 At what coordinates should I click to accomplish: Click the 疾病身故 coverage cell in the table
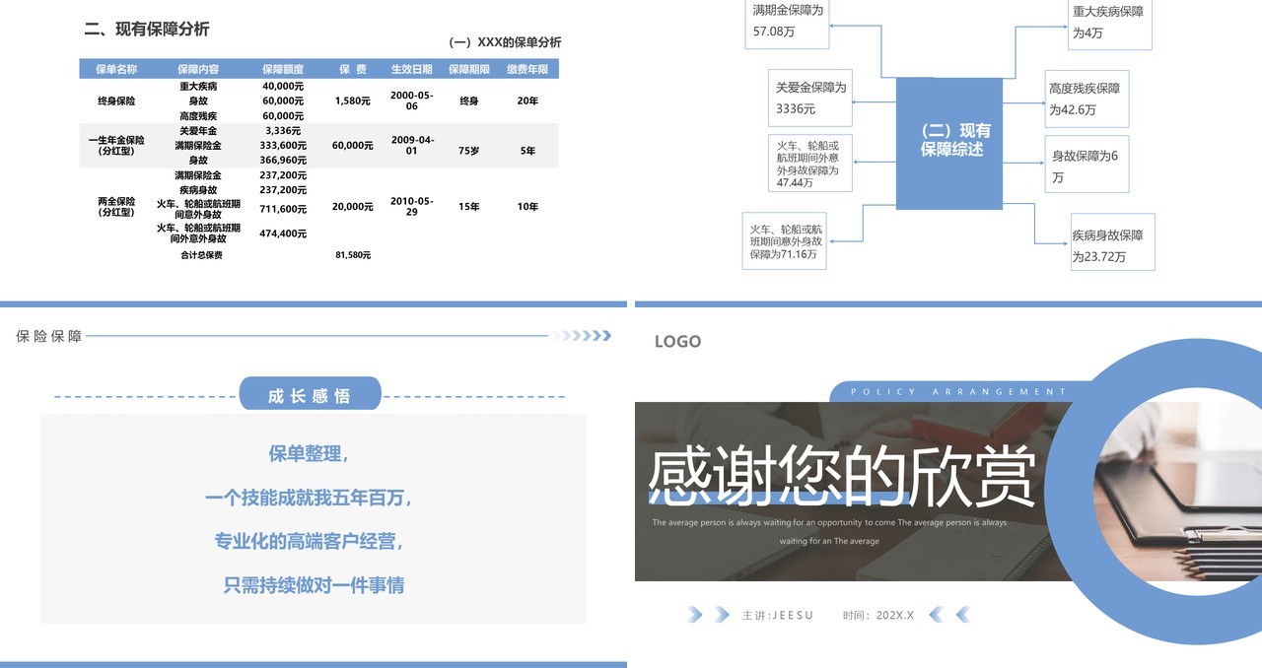[198, 189]
